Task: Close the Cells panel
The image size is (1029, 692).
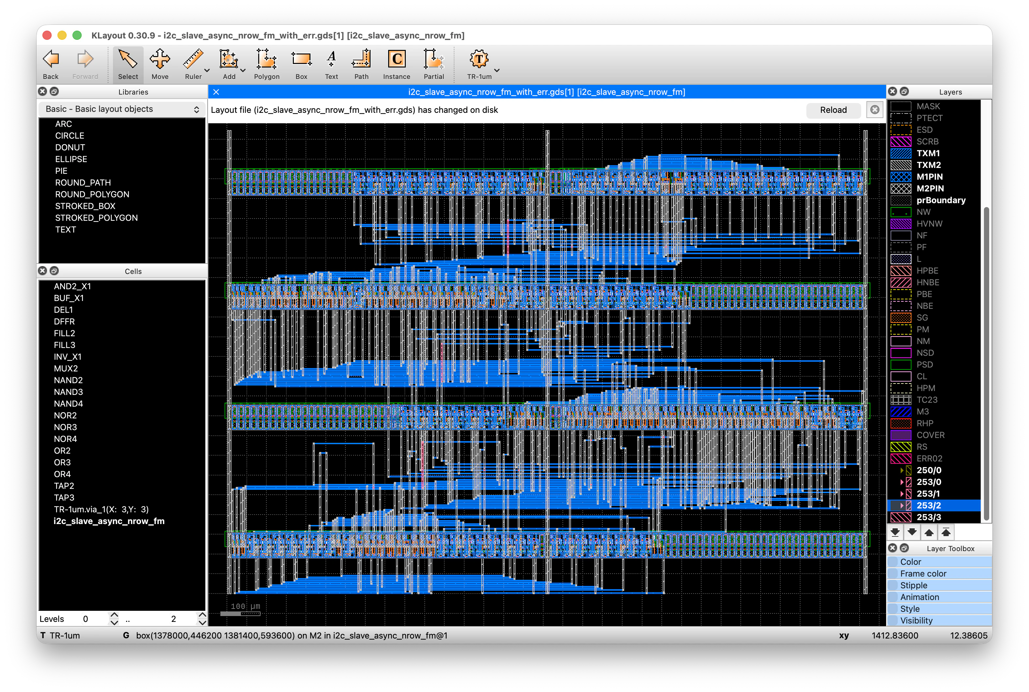Action: (x=42, y=271)
